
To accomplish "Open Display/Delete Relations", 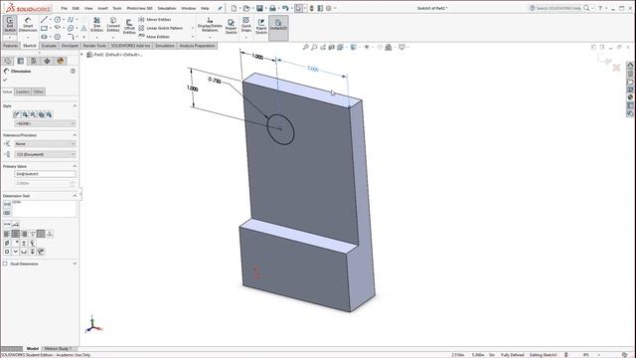I will [210, 25].
